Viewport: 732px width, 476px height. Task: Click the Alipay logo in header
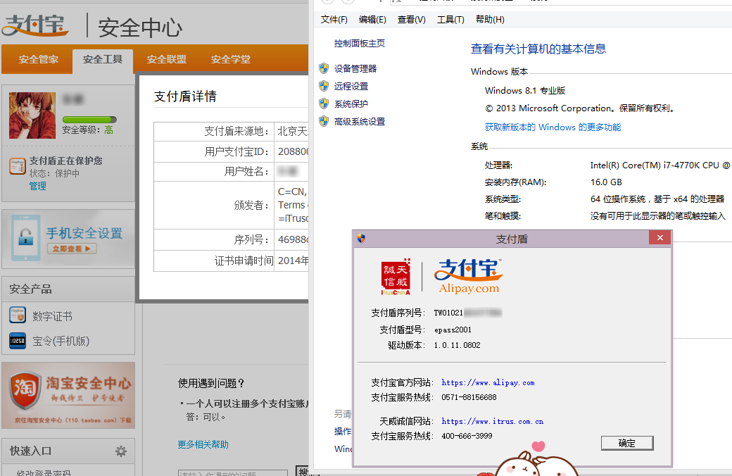tap(36, 25)
